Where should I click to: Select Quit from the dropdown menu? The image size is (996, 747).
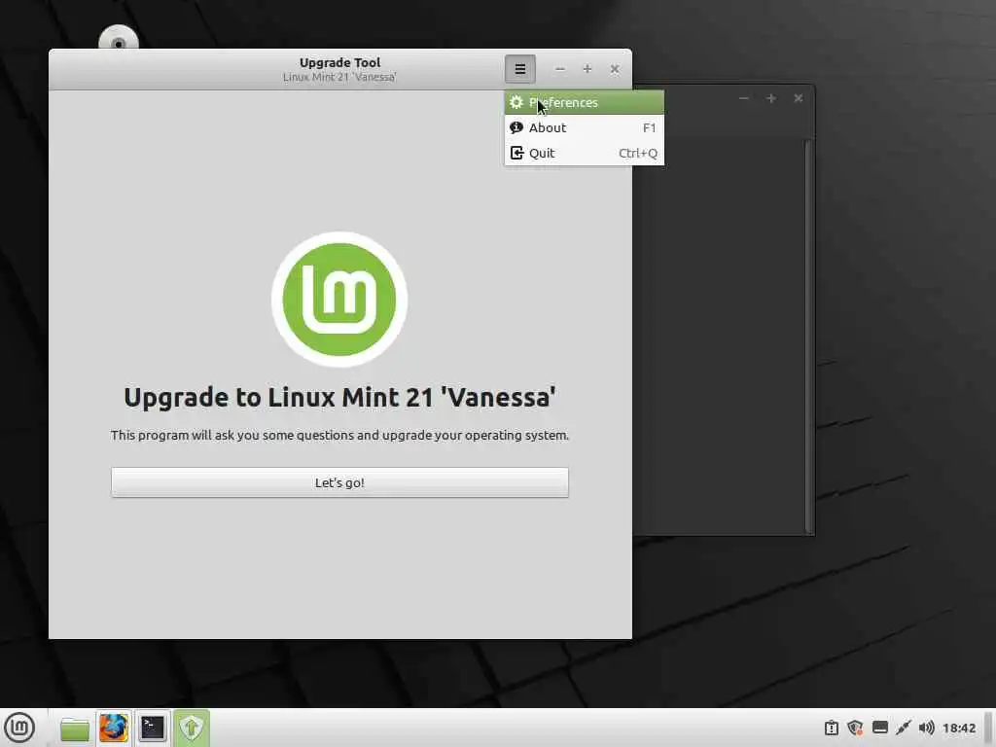(584, 153)
